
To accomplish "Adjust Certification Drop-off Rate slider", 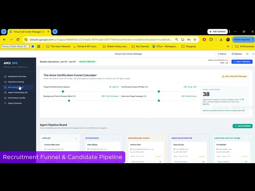I will click(159, 92).
